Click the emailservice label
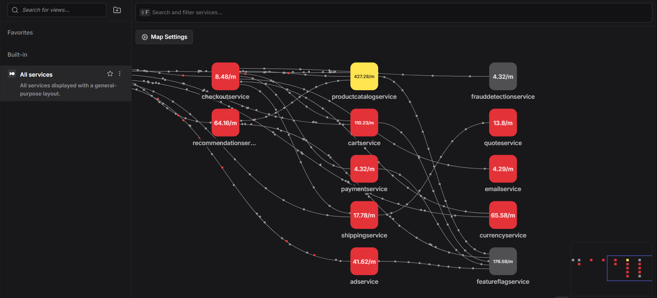This screenshot has width=657, height=298. (503, 189)
